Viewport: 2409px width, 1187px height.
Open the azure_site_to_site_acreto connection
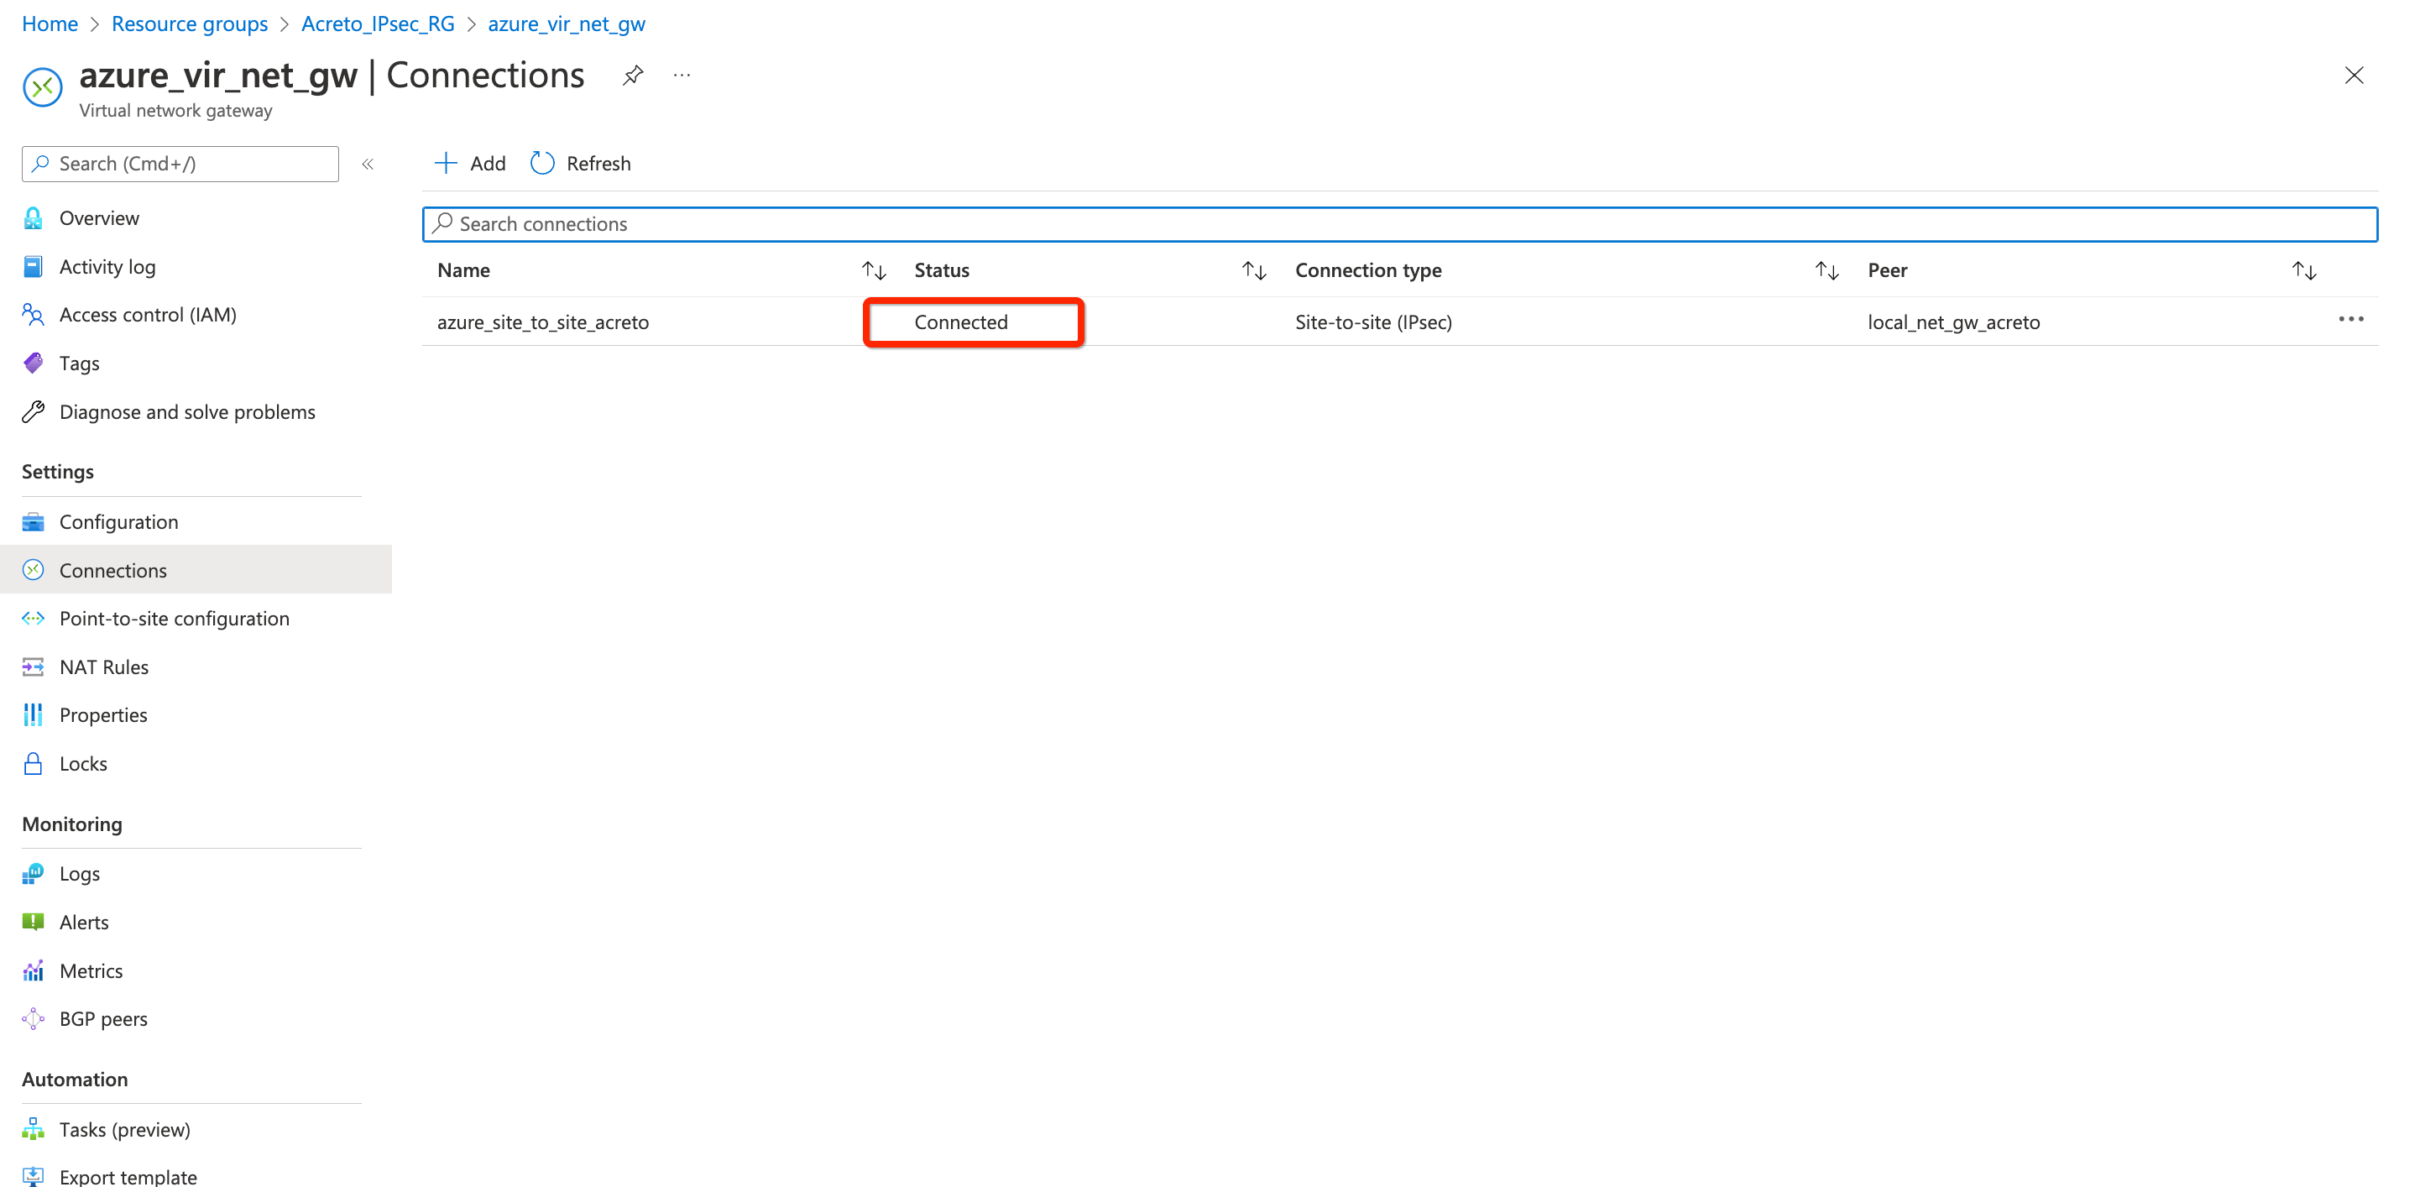click(543, 322)
